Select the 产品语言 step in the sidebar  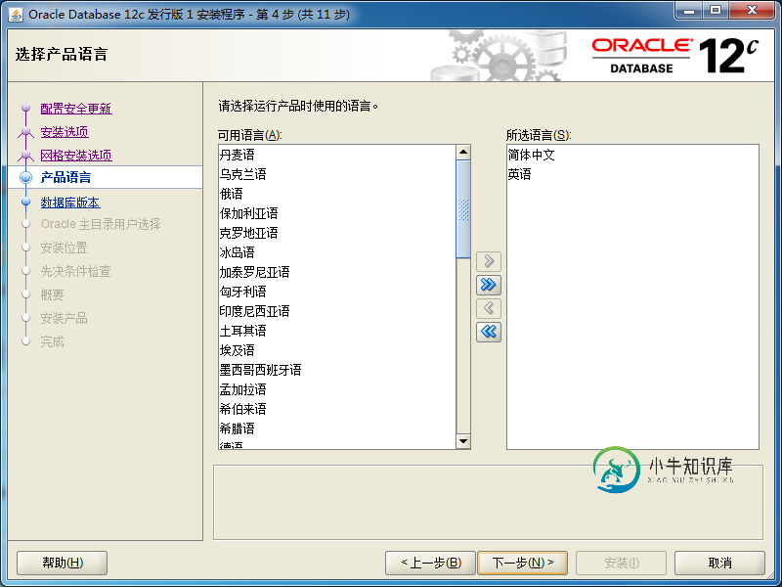point(65,177)
